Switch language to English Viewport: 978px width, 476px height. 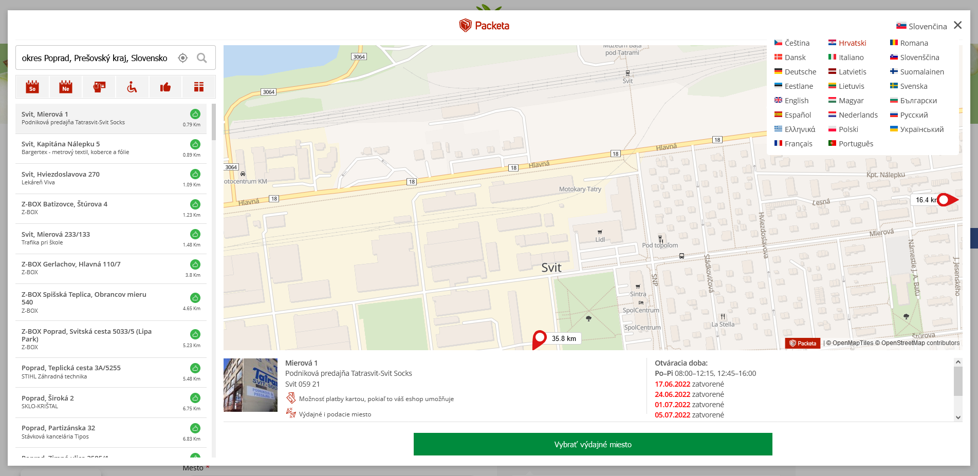click(x=791, y=101)
